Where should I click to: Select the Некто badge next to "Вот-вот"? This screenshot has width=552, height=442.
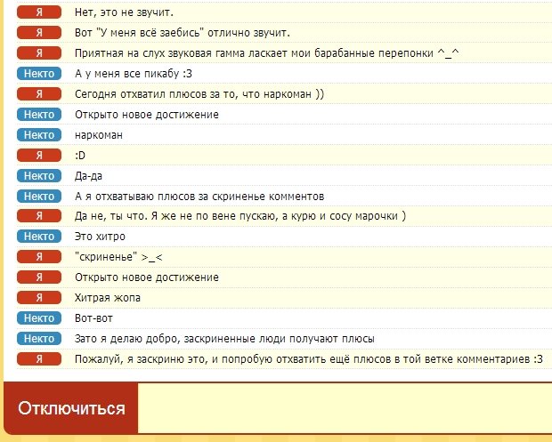coord(39,318)
